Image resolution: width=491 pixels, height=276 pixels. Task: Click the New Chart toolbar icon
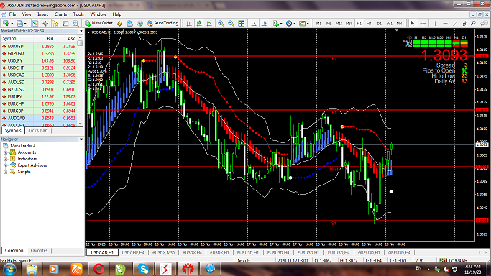pyautogui.click(x=6, y=23)
